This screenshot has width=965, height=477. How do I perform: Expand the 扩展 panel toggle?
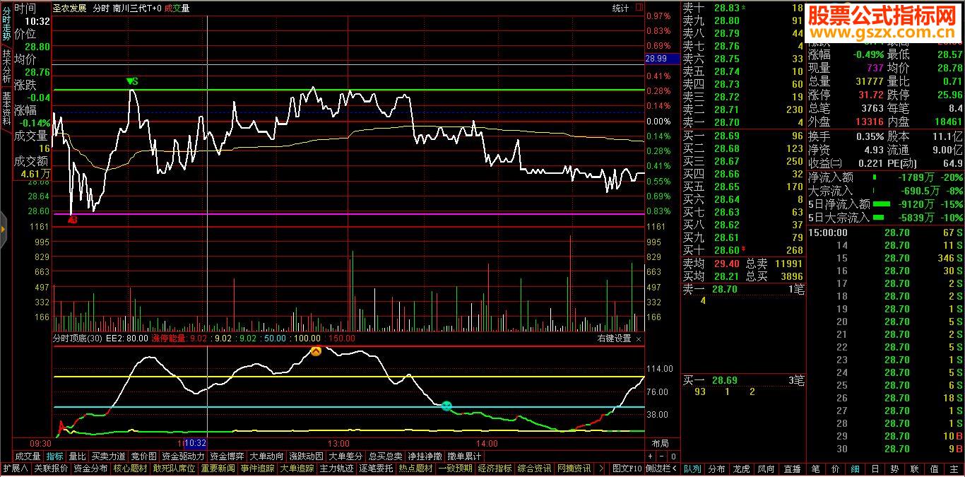click(x=15, y=469)
